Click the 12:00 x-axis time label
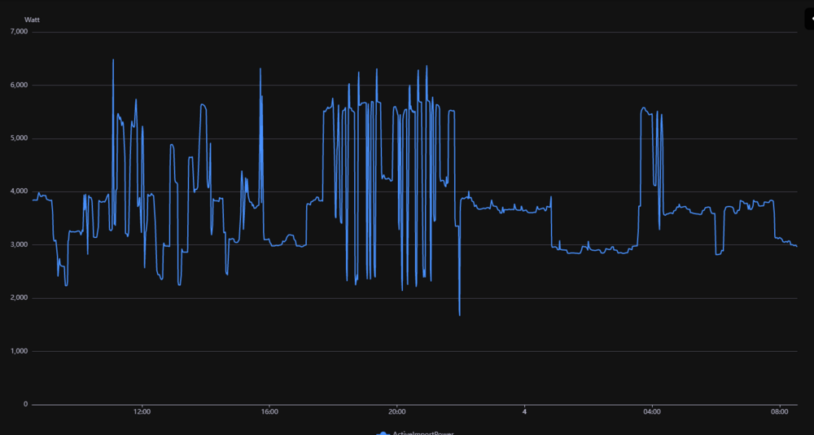Screen dimensions: 814x435 (142, 411)
